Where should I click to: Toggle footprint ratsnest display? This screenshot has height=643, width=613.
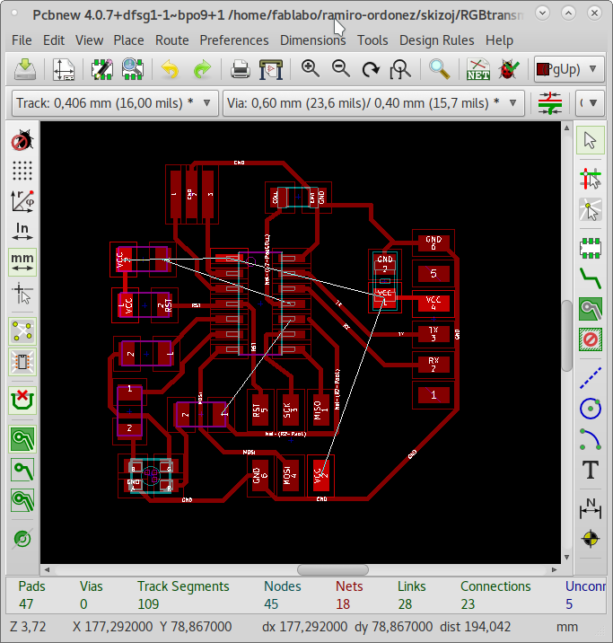tap(22, 362)
